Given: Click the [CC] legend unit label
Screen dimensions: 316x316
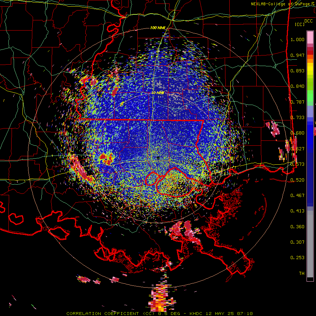Looking at the screenshot, I should 300,24.
